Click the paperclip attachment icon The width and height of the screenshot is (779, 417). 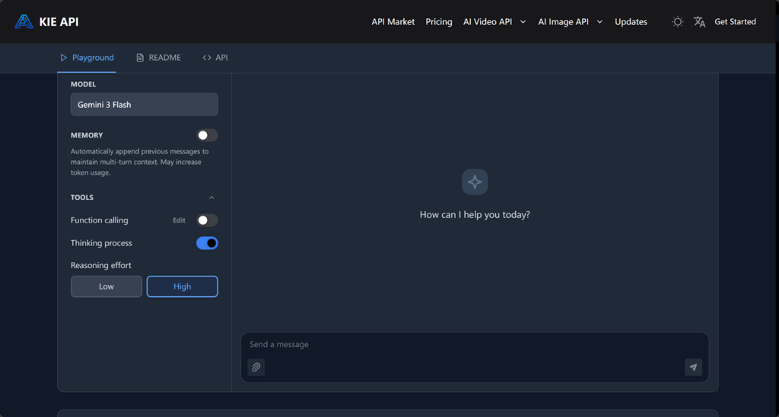tap(256, 368)
